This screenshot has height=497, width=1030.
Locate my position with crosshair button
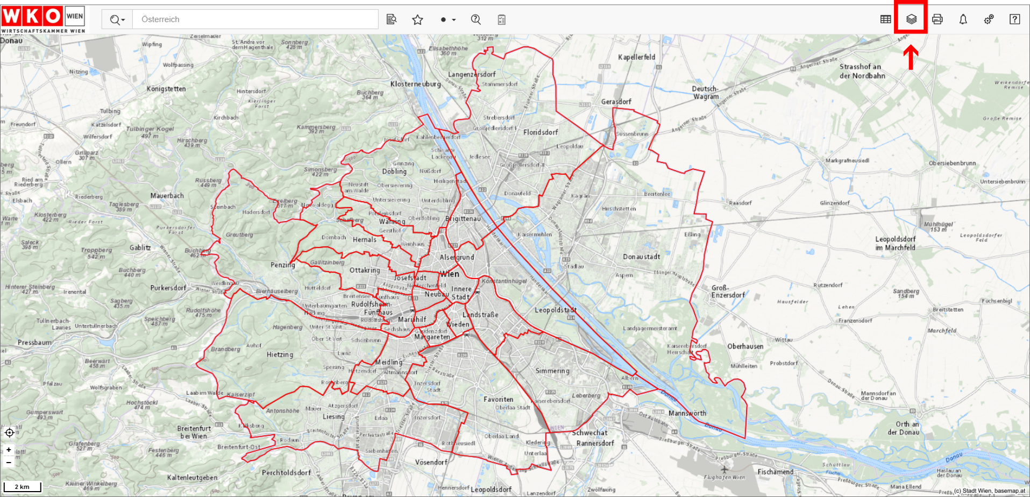pyautogui.click(x=9, y=432)
